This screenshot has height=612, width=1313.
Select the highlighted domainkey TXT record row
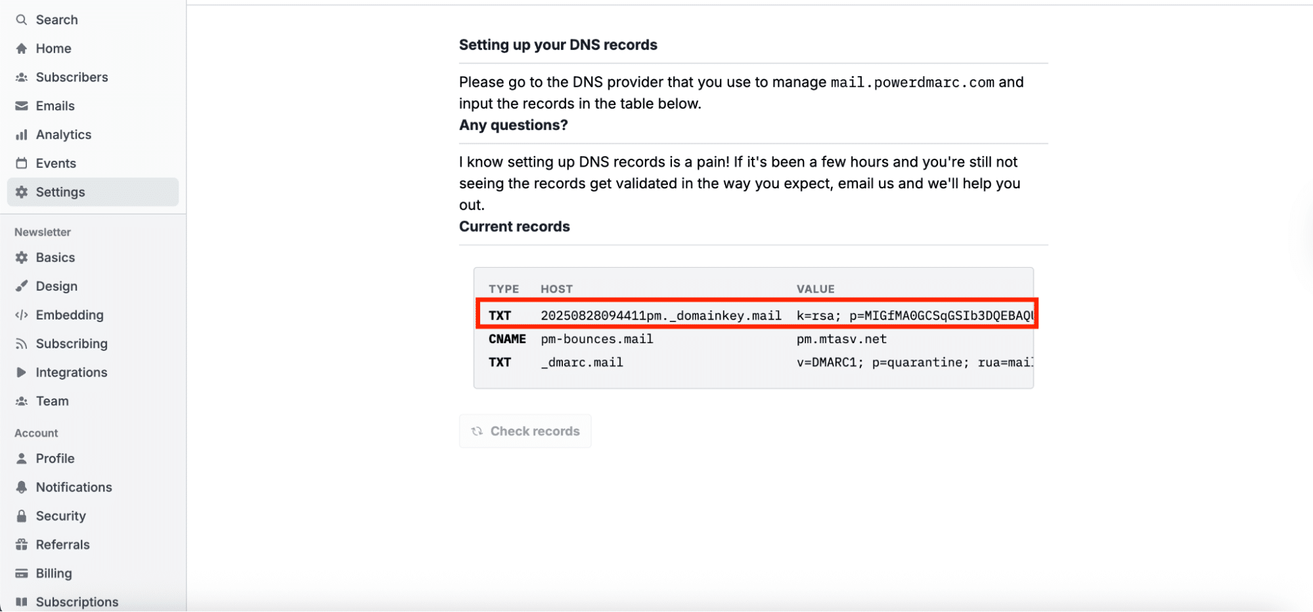tap(757, 314)
